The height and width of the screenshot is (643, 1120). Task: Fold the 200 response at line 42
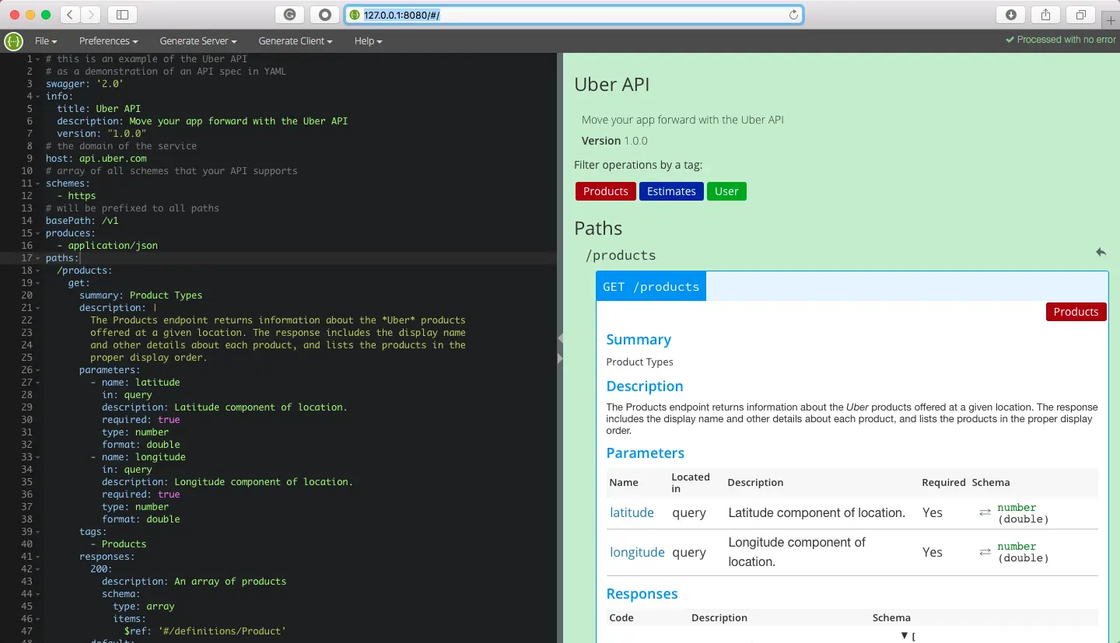(x=39, y=569)
